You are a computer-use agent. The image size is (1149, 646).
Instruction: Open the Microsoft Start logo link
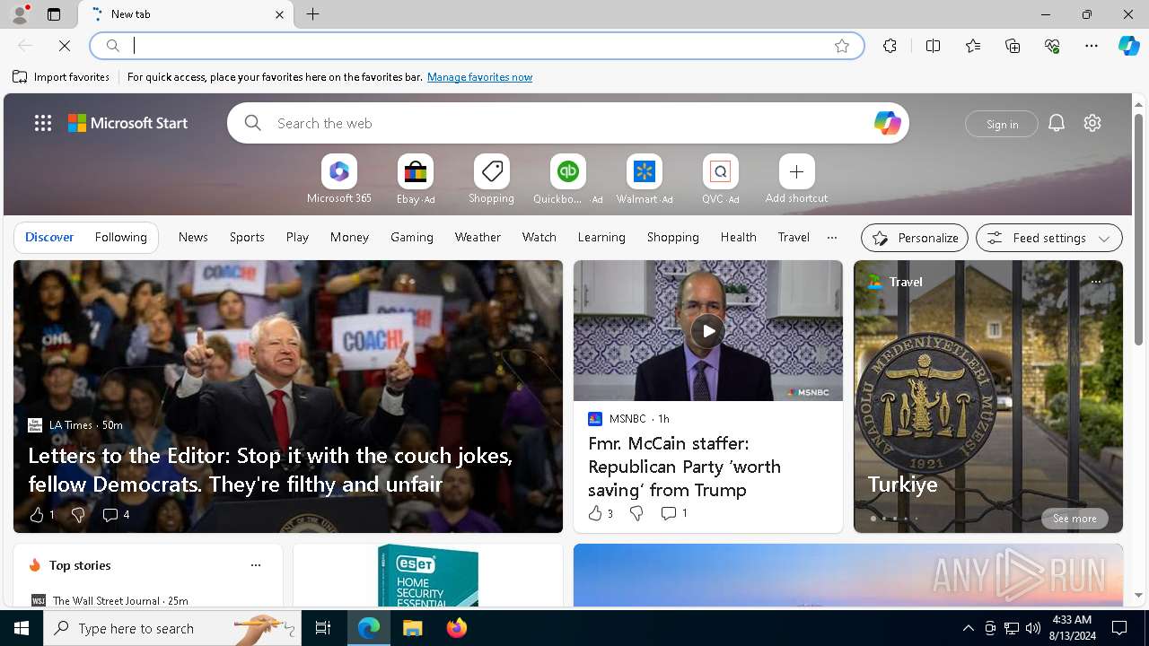(x=128, y=123)
